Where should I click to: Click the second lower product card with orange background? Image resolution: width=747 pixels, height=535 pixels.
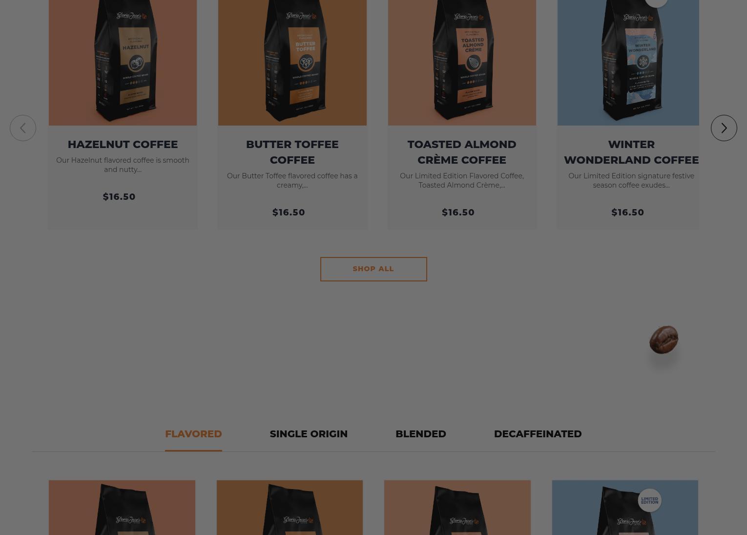pyautogui.click(x=290, y=508)
